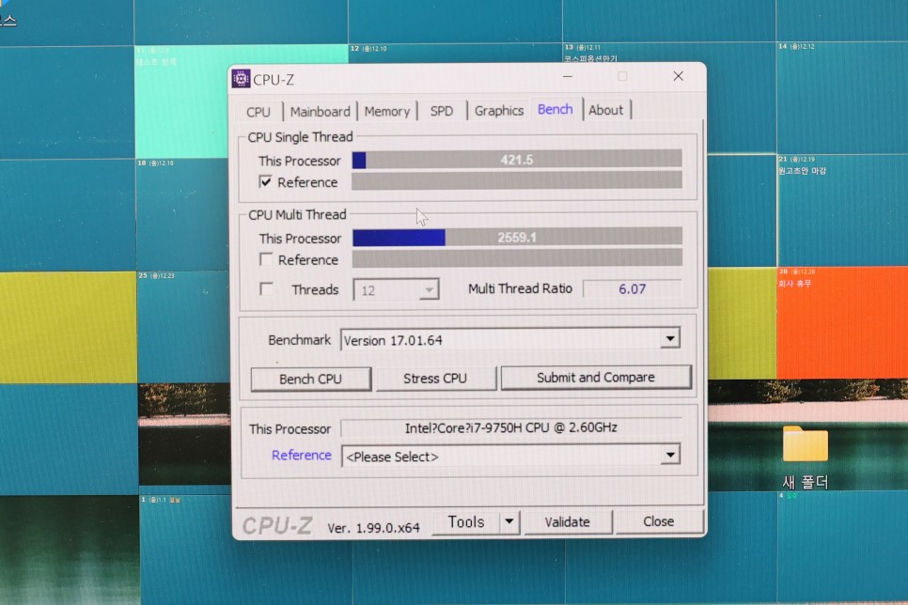Viewport: 908px width, 605px height.
Task: Click the Multi Thread Ratio value field
Action: 632,289
